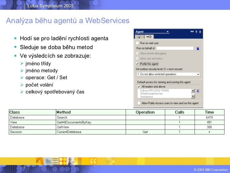Toggle Allow user activation checkbox
This screenshot has height=173, width=230.
point(137,58)
